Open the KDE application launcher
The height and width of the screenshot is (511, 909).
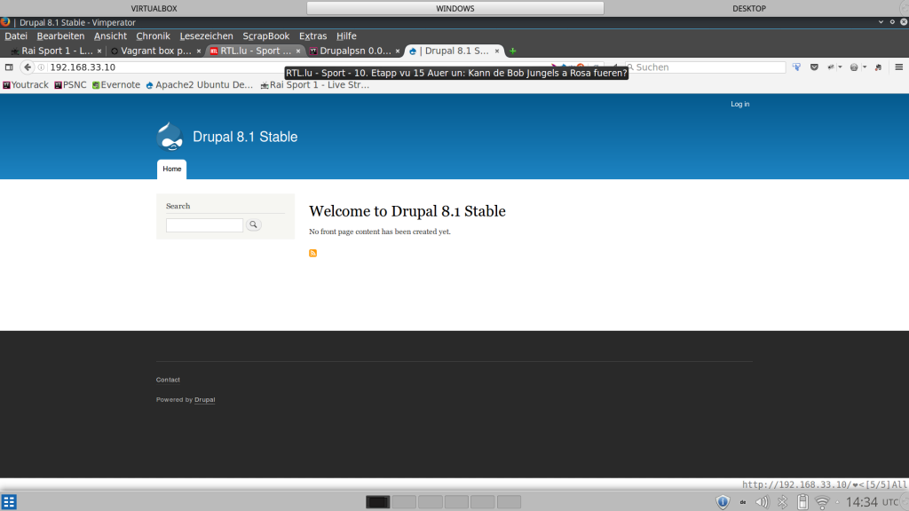click(9, 502)
